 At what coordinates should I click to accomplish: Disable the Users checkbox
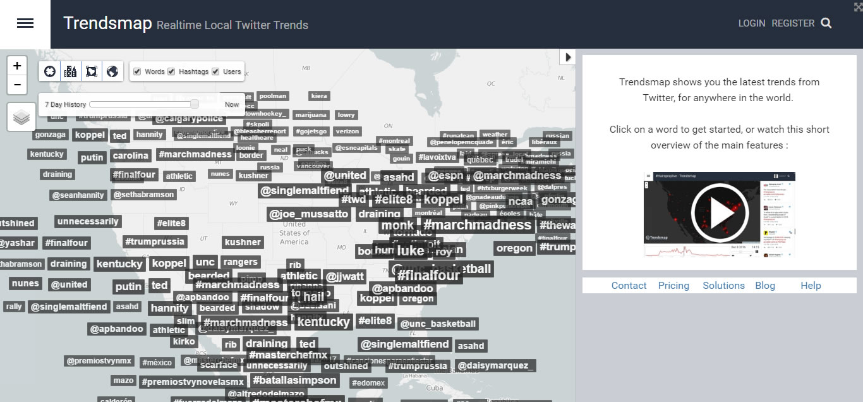point(215,72)
